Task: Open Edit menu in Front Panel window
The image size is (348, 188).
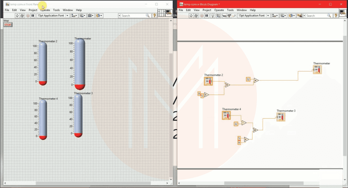Action: pyautogui.click(x=14, y=10)
